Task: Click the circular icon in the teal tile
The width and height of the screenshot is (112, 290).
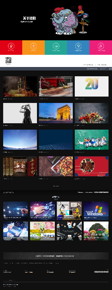Action: 56,46
